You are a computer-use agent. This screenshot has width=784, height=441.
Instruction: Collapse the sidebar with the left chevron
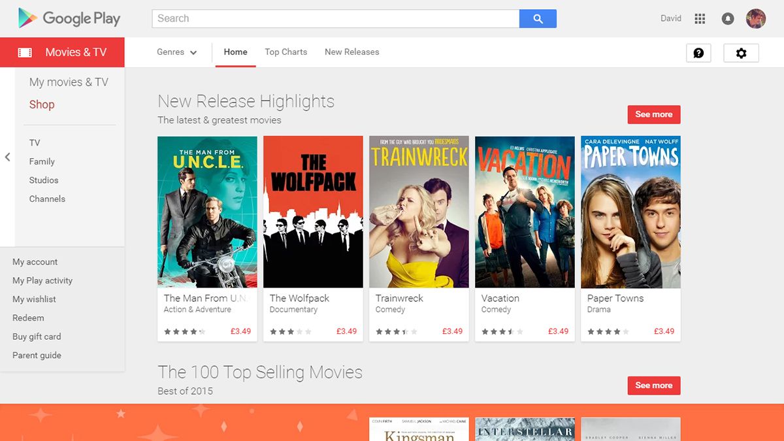pyautogui.click(x=8, y=157)
